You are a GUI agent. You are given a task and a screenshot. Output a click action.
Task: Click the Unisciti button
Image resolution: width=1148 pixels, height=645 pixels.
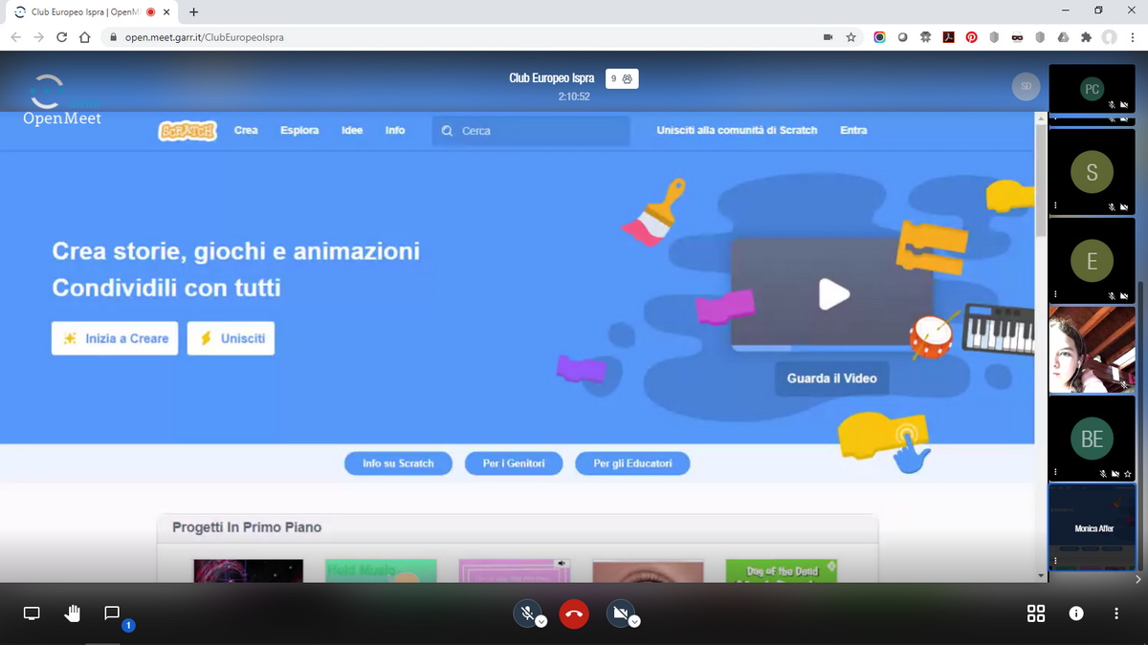(231, 338)
